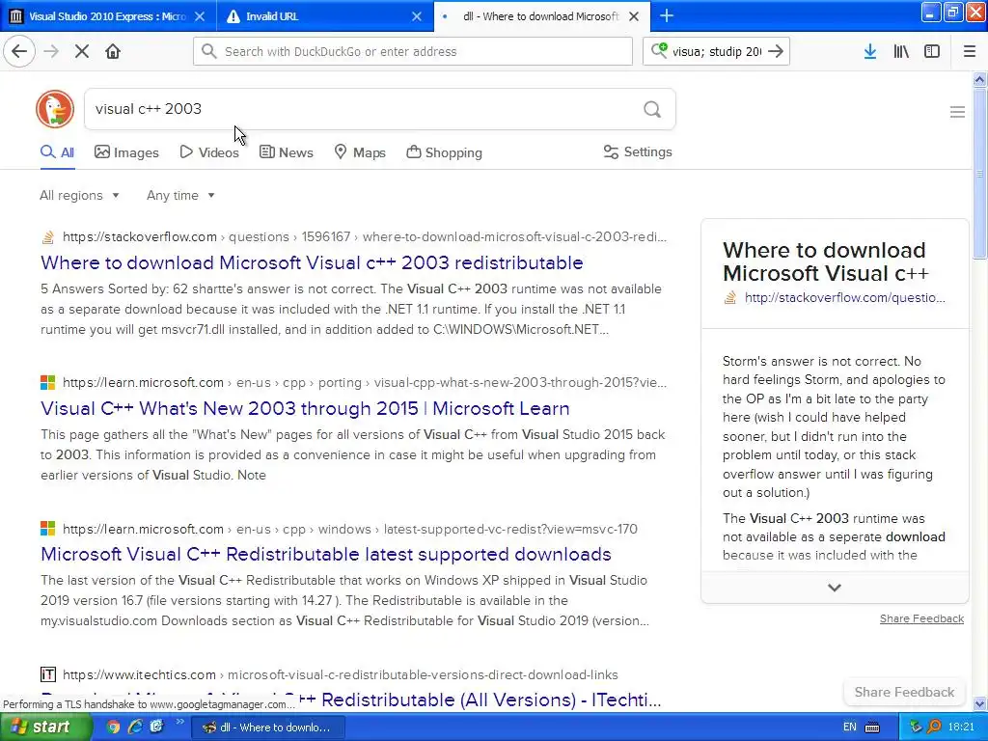Focus the browser address bar
This screenshot has width=988, height=741.
[x=413, y=51]
